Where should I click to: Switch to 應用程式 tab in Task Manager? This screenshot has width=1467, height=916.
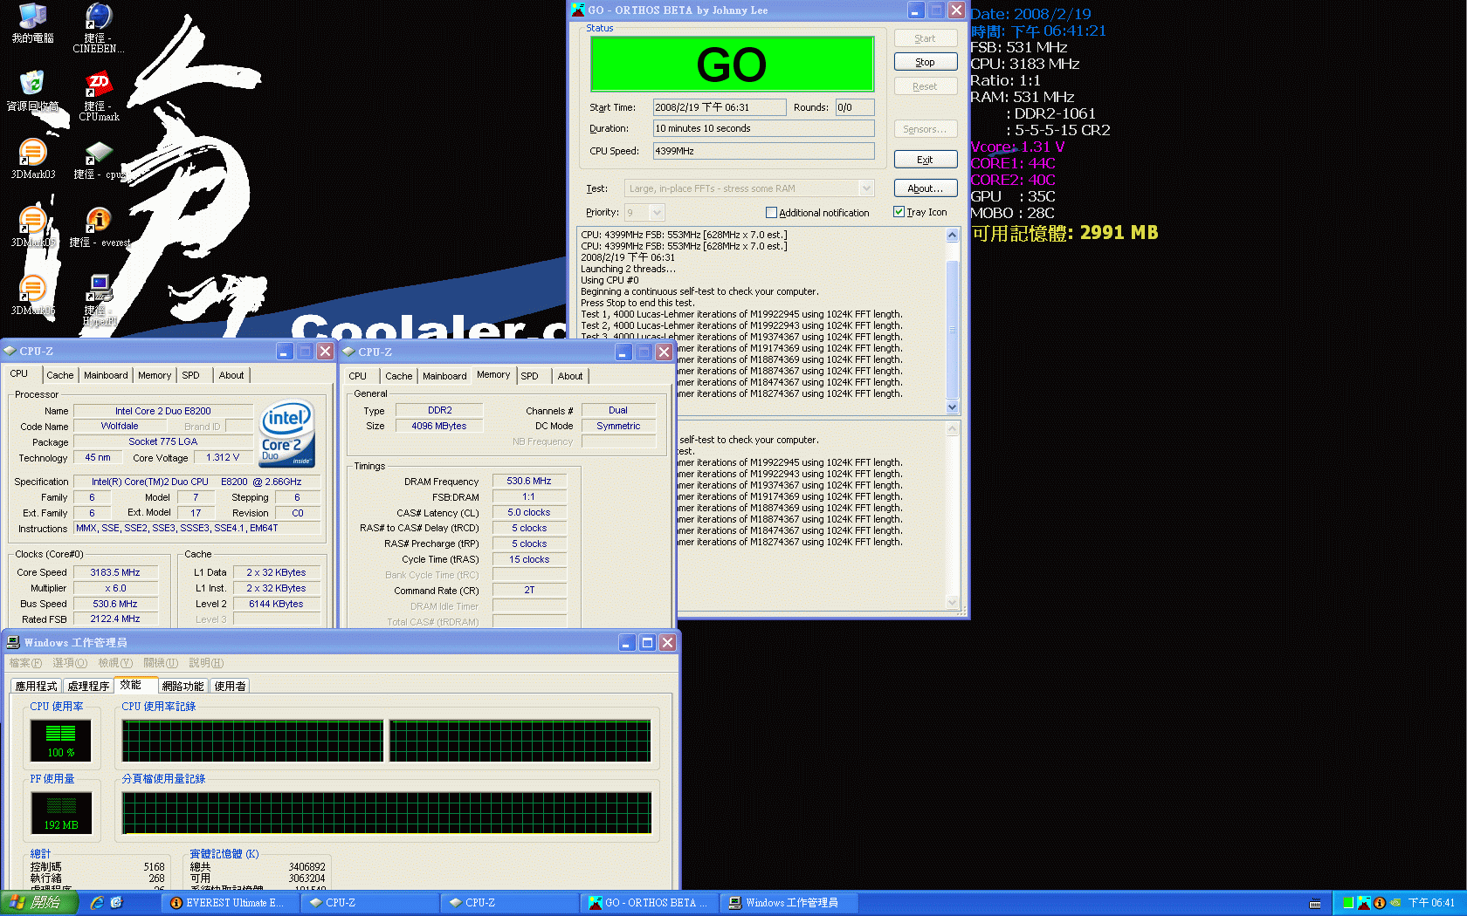tap(36, 686)
